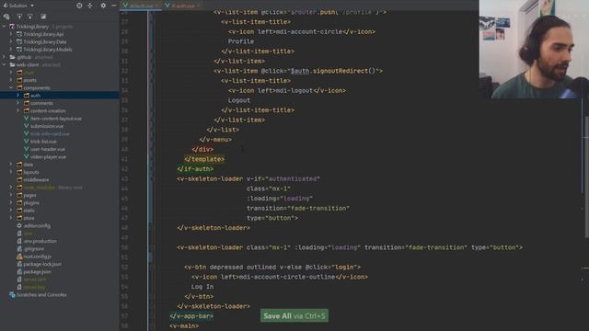Expand the content-creation folder
Viewport: 589px width, 331px height.
(x=17, y=110)
